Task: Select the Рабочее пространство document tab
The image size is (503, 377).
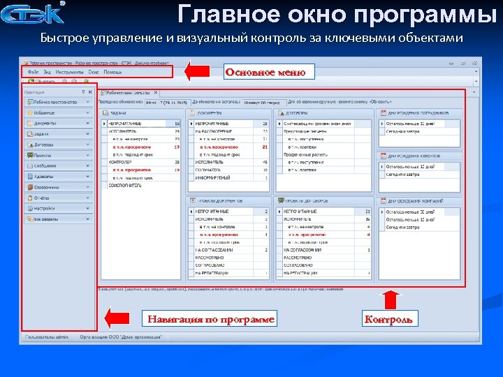Action: [x=128, y=93]
